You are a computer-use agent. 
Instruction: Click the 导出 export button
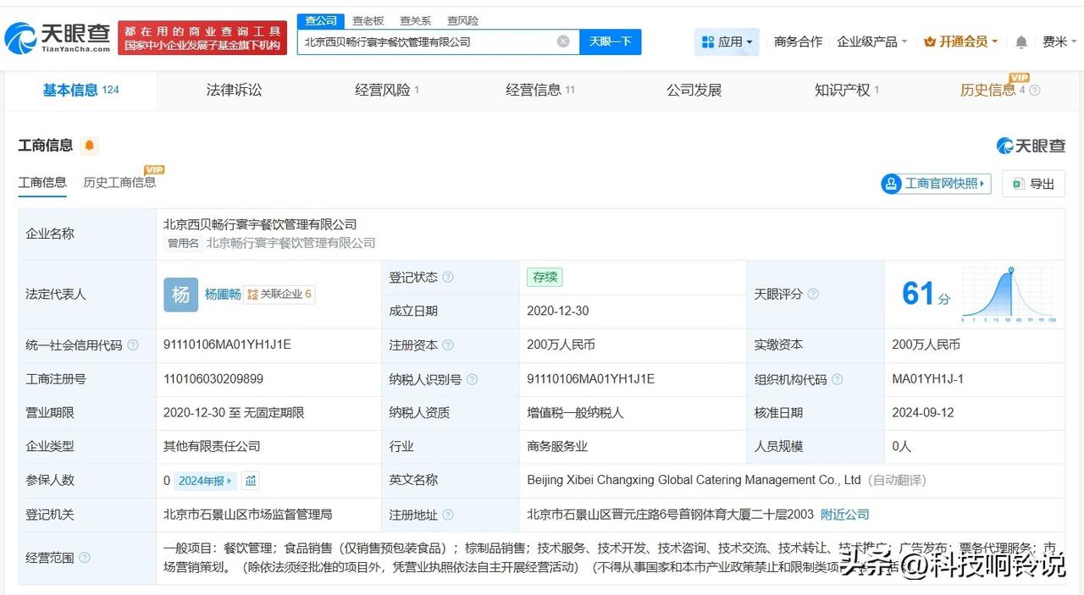coord(1033,184)
